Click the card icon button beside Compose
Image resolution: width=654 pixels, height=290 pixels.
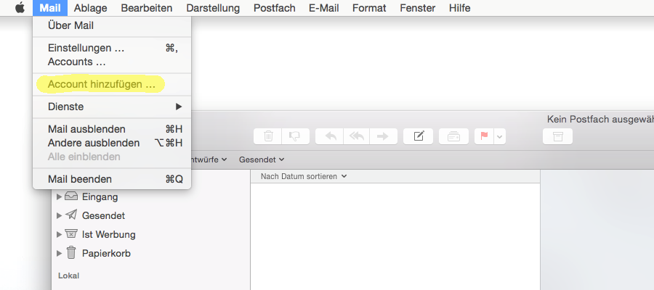(453, 136)
